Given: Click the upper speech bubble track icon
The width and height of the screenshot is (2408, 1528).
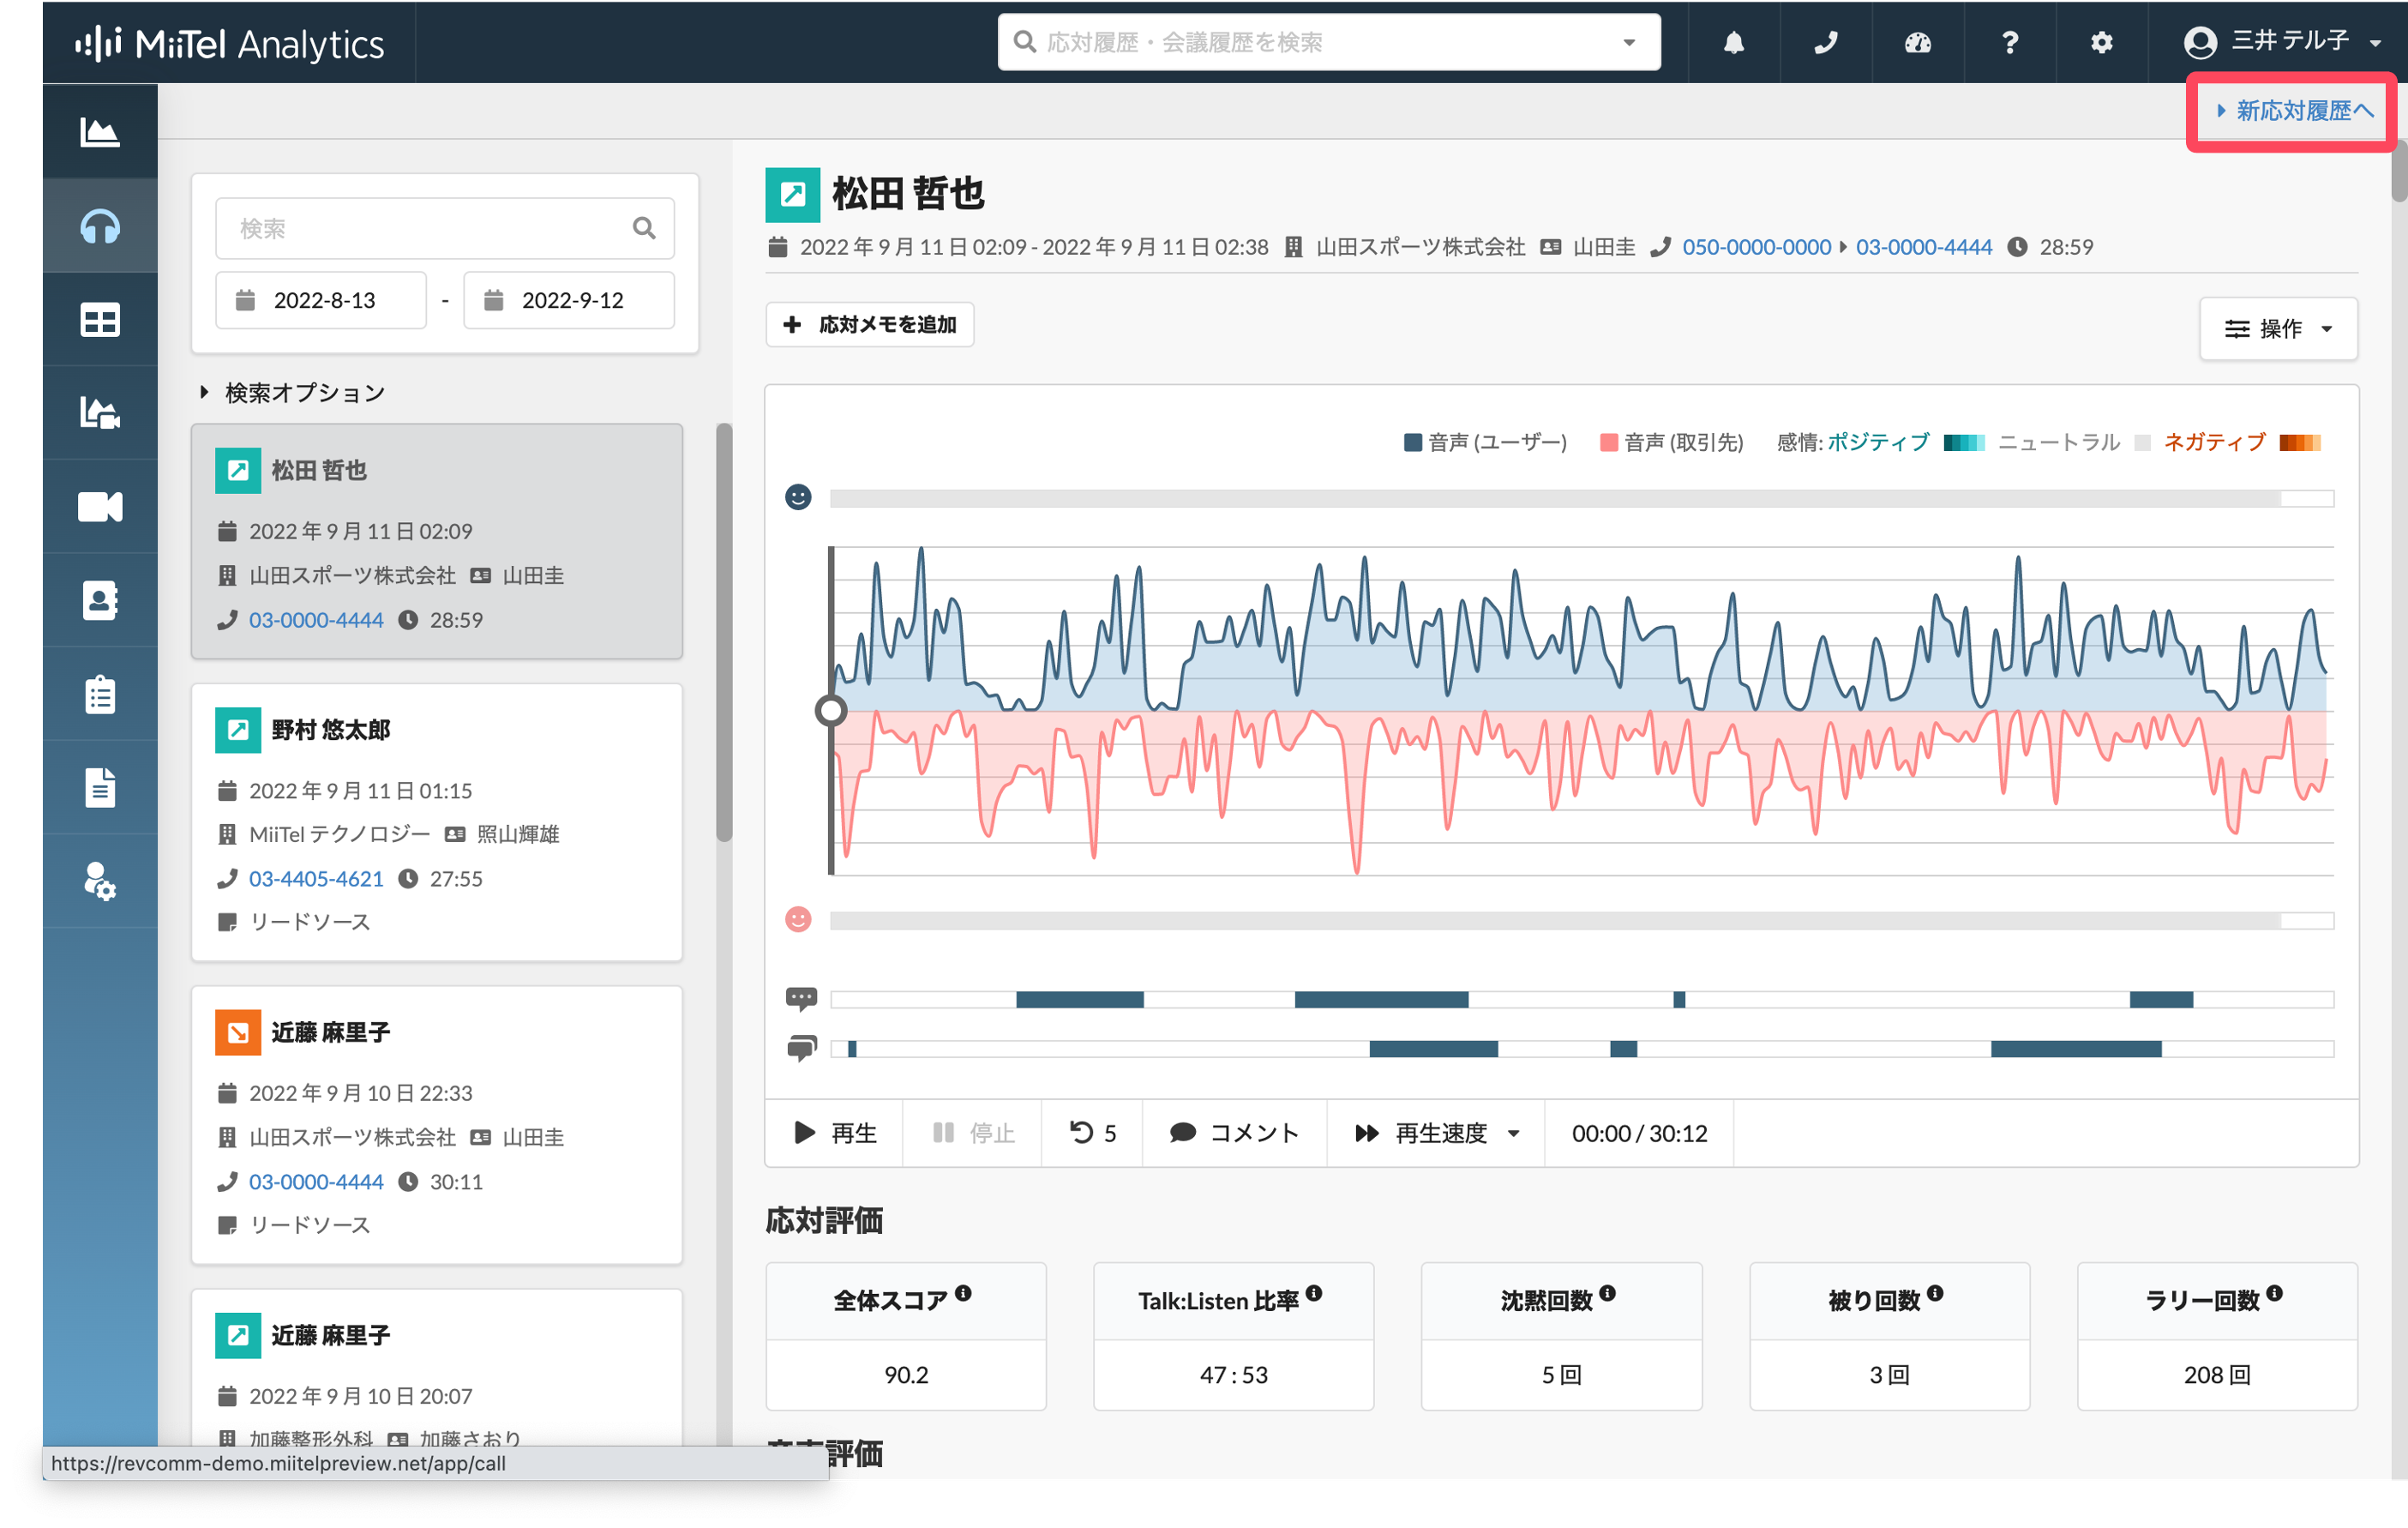Looking at the screenshot, I should [x=802, y=998].
